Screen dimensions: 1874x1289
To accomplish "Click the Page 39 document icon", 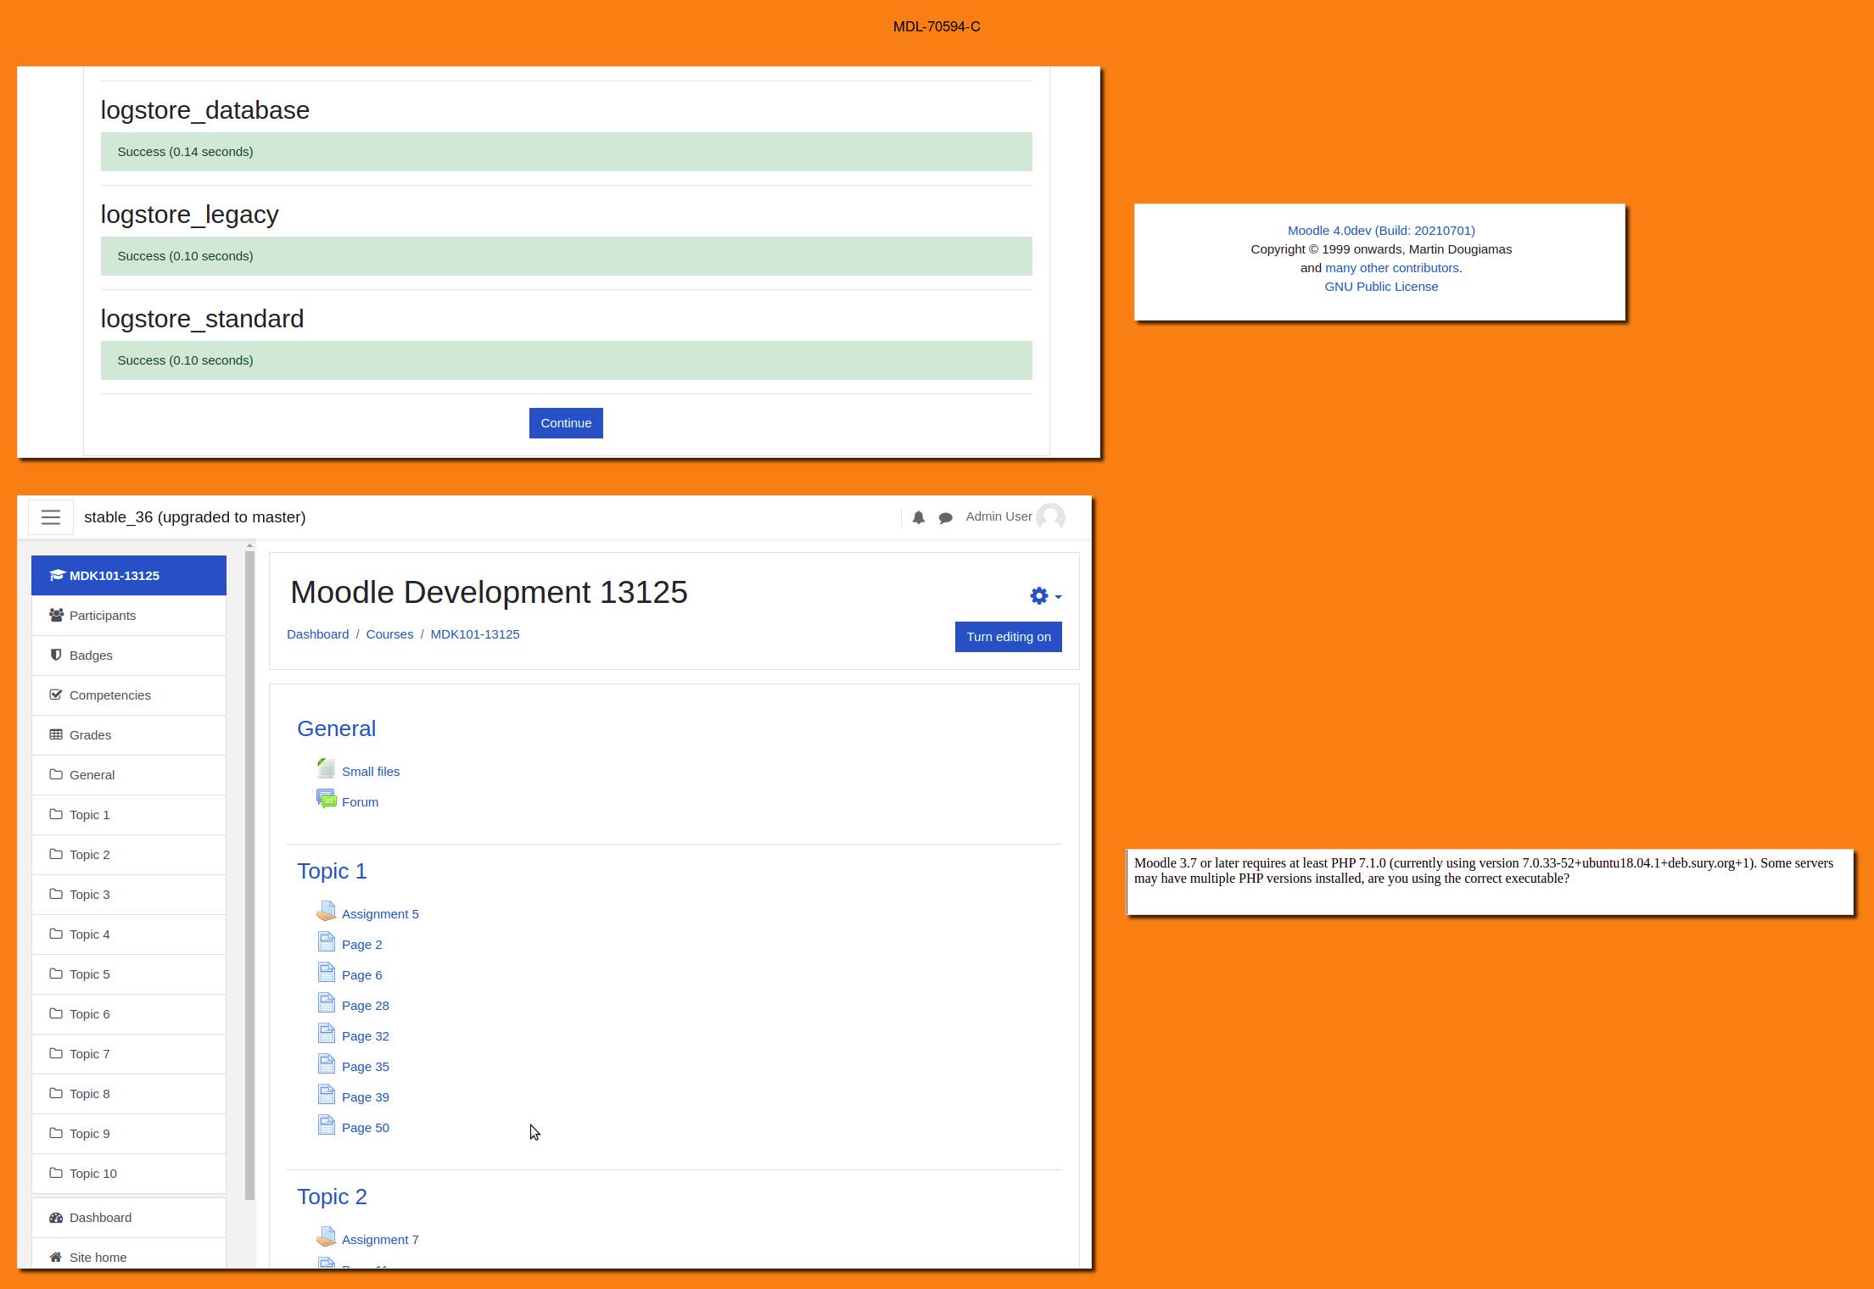I will click(327, 1095).
